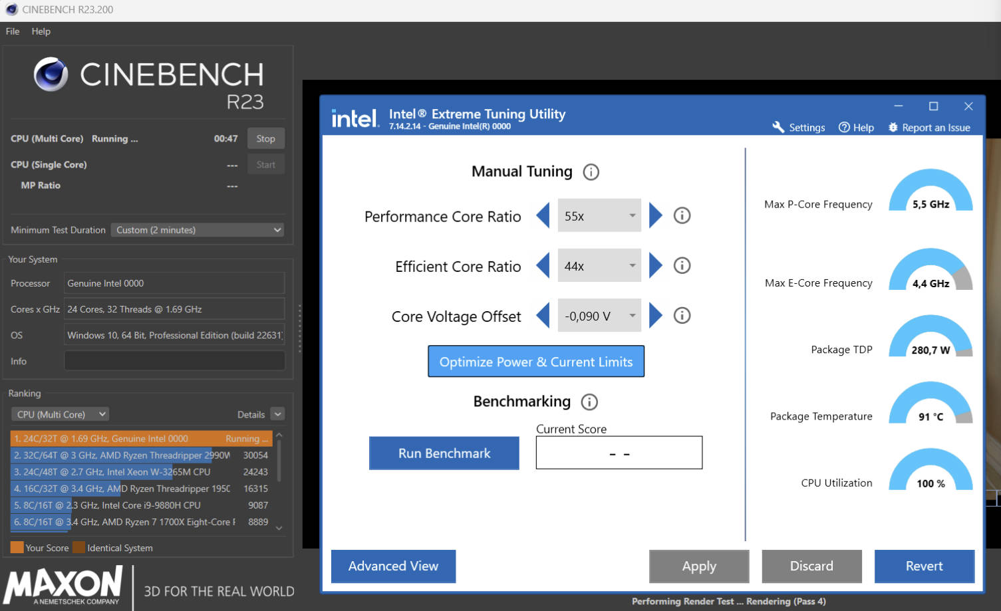This screenshot has height=611, width=1001.
Task: Open the File menu in Cinebench
Action: 13,31
